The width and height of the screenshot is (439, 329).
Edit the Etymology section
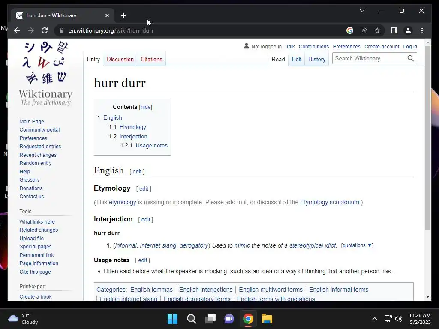click(144, 189)
